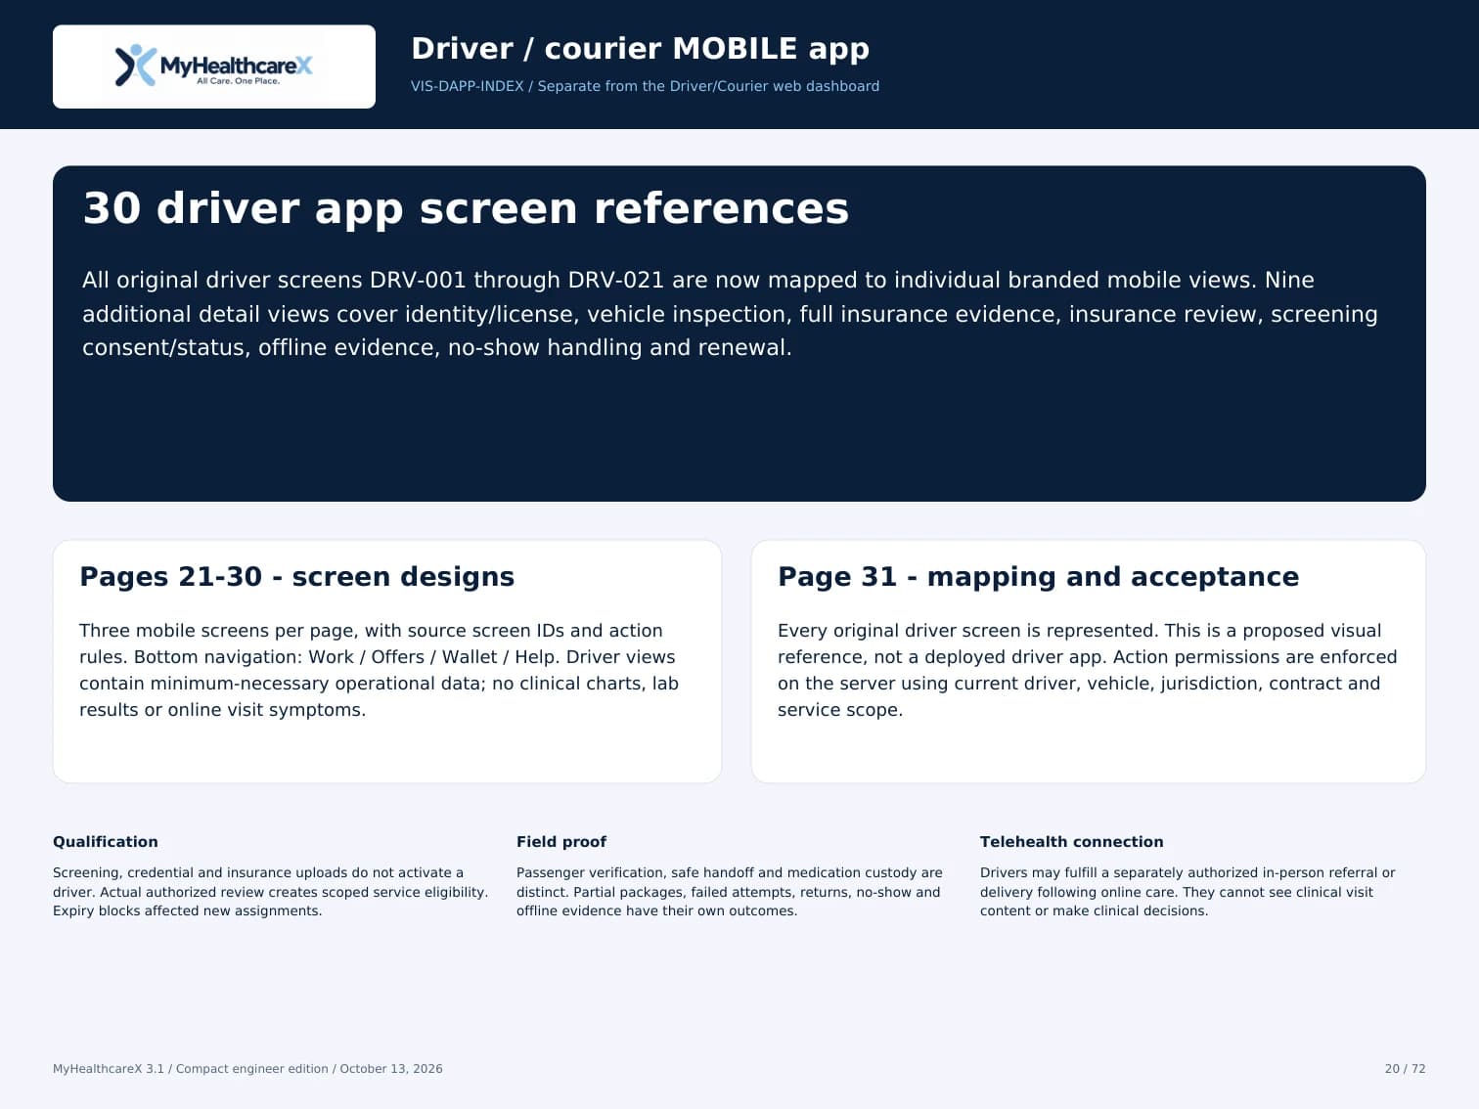Click the text beginning 'Every original driver screen'
This screenshot has height=1109, width=1479.
click(1087, 670)
